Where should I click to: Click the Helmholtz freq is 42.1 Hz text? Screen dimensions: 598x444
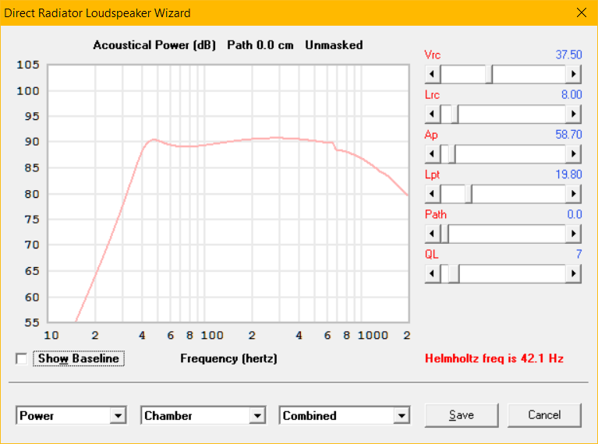[x=494, y=358]
